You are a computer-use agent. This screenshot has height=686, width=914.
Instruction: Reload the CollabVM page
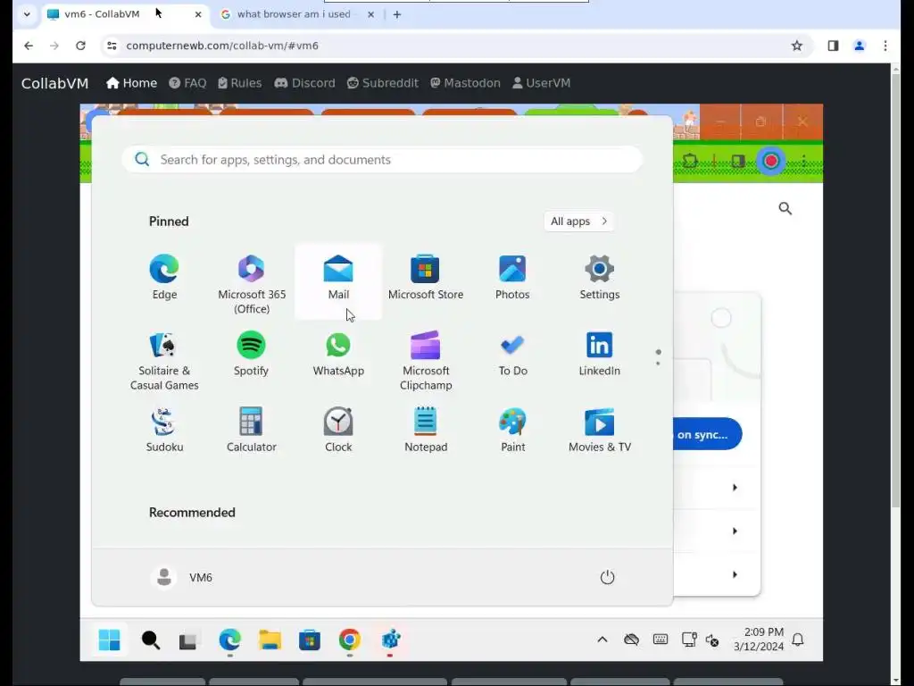[x=80, y=46]
